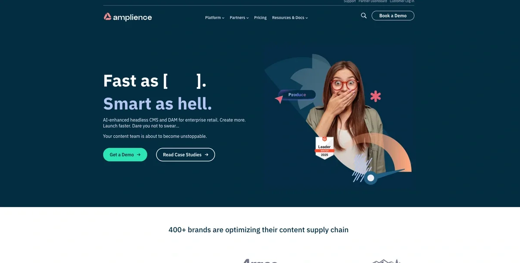
Task: Open the Read Case Studies button
Action: pos(185,155)
